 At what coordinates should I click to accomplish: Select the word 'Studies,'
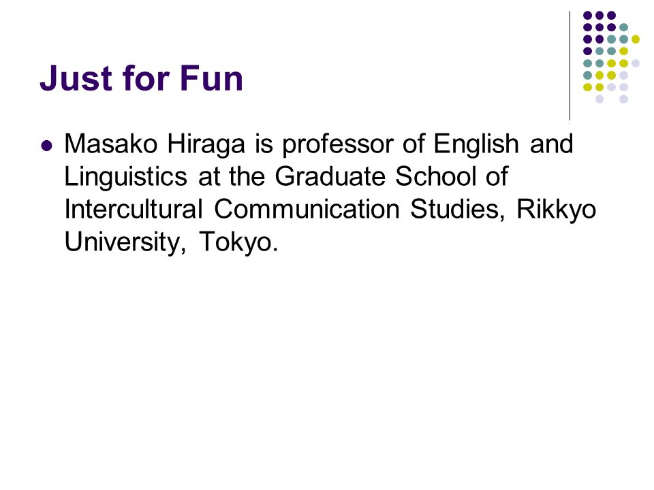coord(458,209)
